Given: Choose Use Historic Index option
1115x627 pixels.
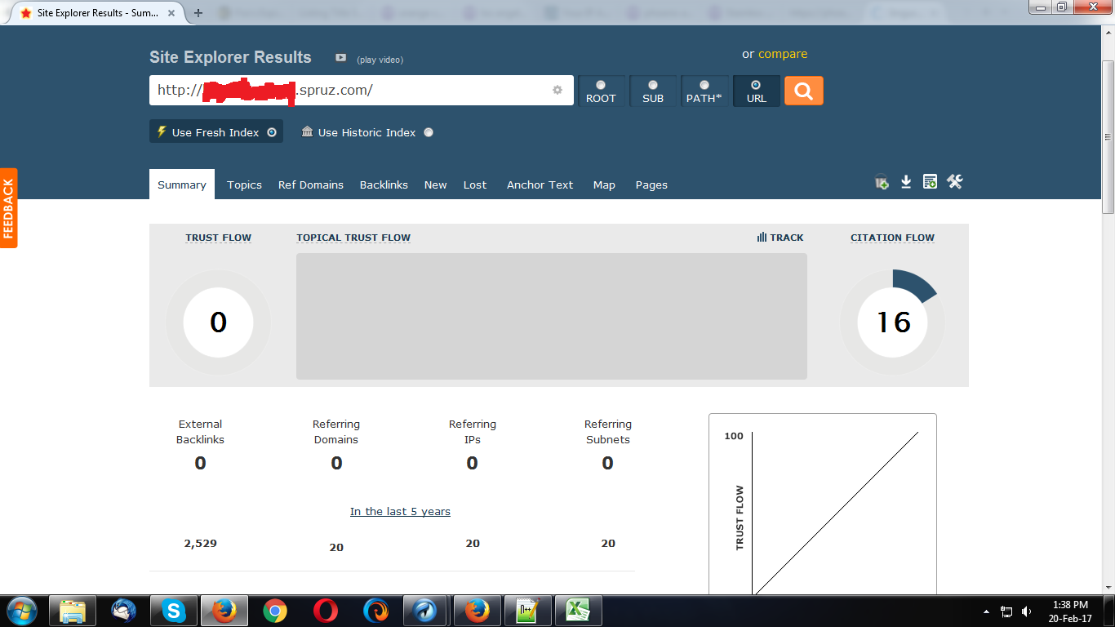Looking at the screenshot, I should [x=367, y=132].
